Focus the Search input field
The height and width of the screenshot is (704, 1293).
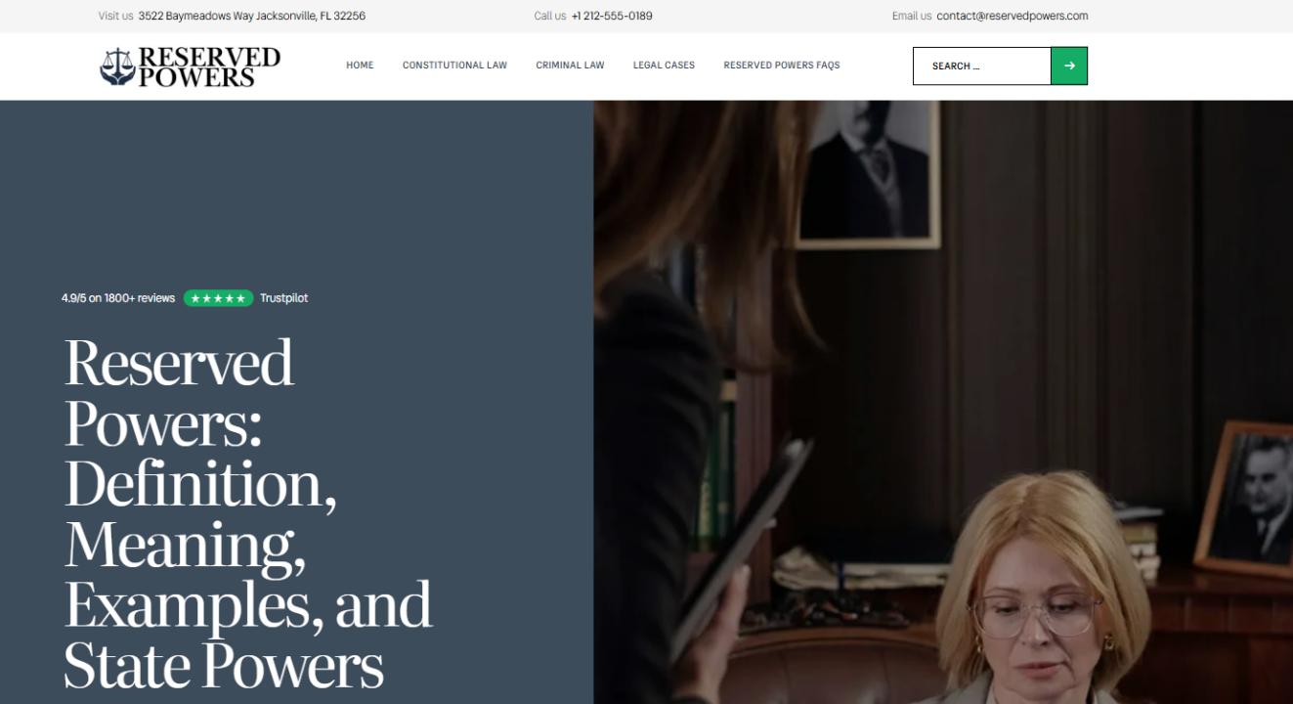(982, 66)
